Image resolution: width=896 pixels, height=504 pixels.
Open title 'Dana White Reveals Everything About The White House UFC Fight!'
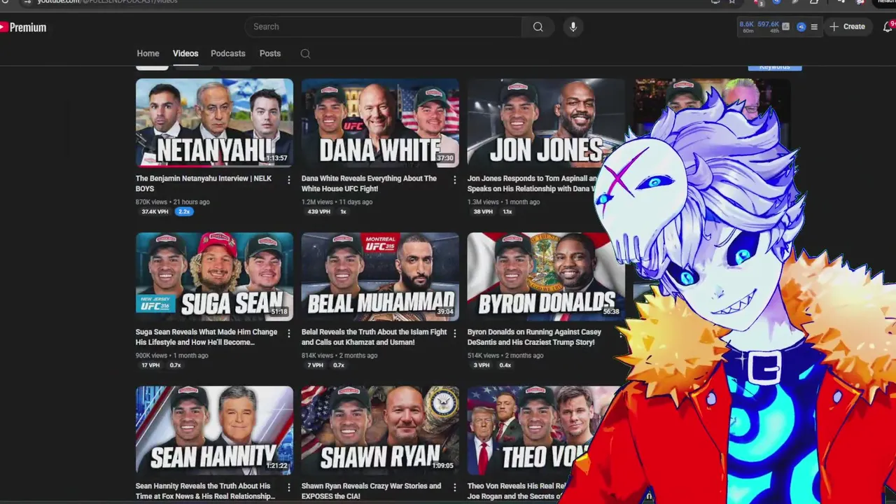click(369, 183)
